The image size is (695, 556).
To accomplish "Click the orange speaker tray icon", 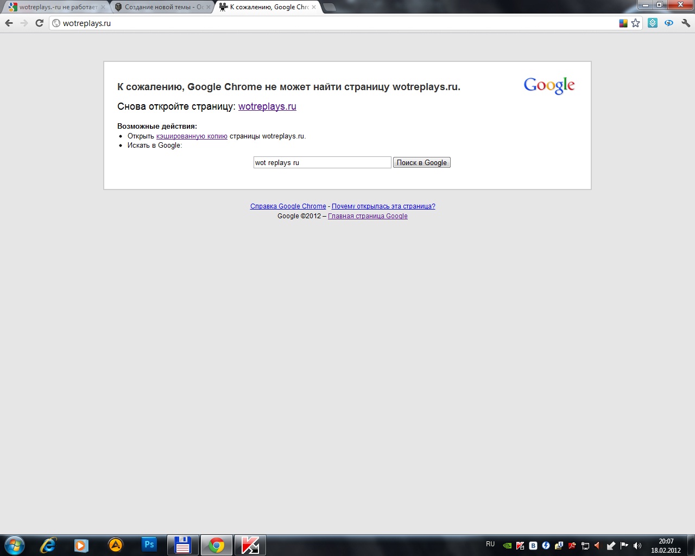I will [x=598, y=546].
